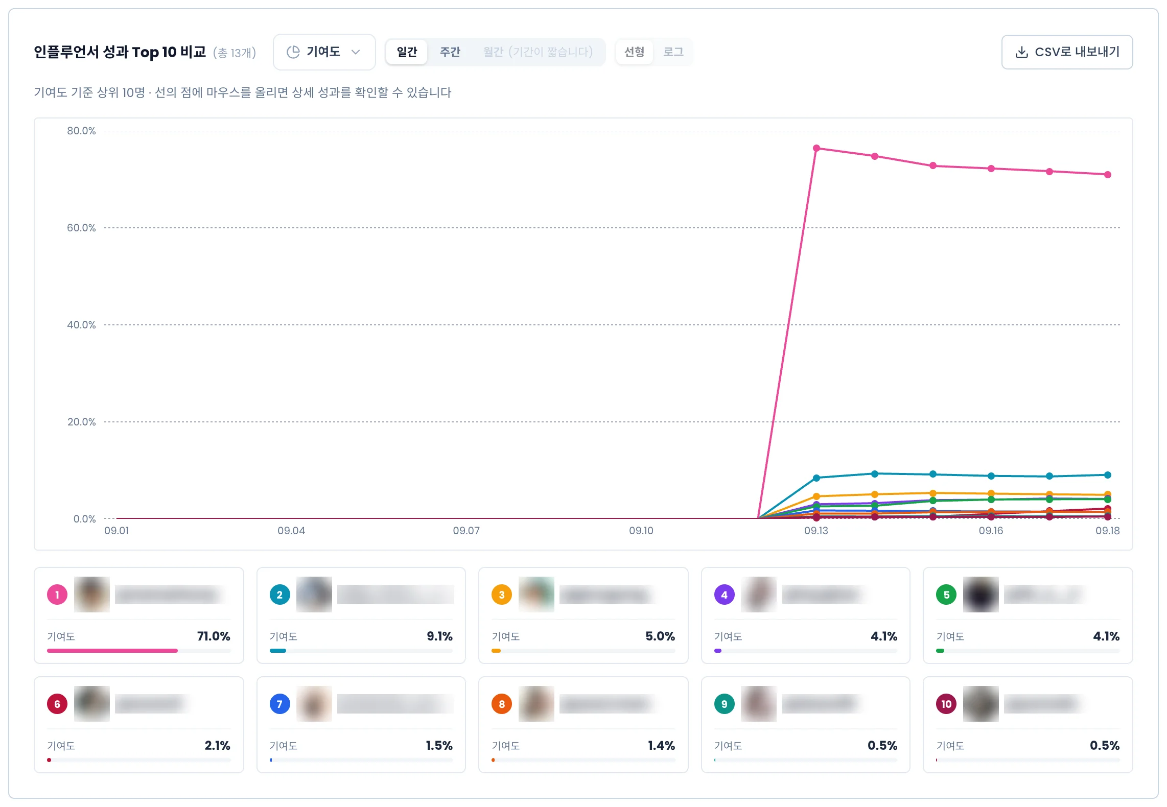Click the blue rank 7 badge
Image resolution: width=1167 pixels, height=807 pixels.
(x=279, y=704)
